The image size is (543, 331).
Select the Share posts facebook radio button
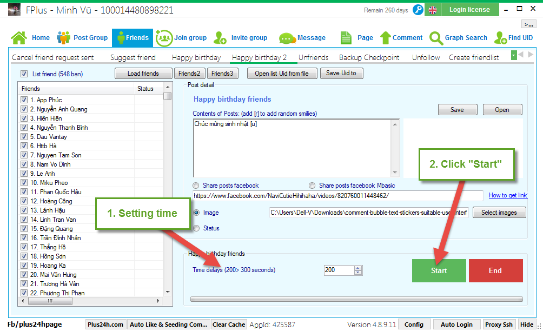pyautogui.click(x=196, y=186)
